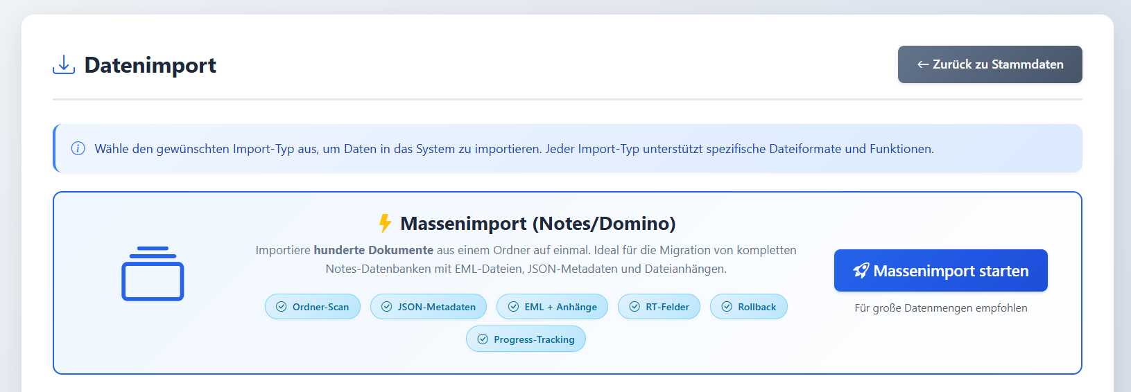Click the checkmark icon in the Progress-Tracking badge
Image resolution: width=1131 pixels, height=392 pixels.
pos(483,339)
